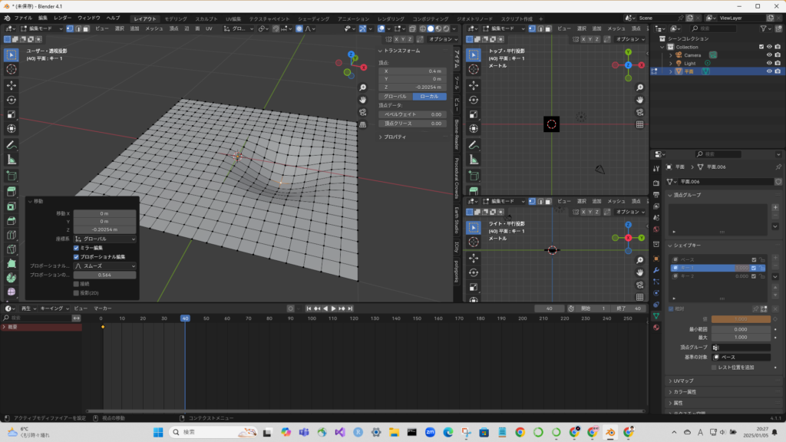Hide the Camera object in outliner
This screenshot has height=442, width=786.
(x=769, y=54)
